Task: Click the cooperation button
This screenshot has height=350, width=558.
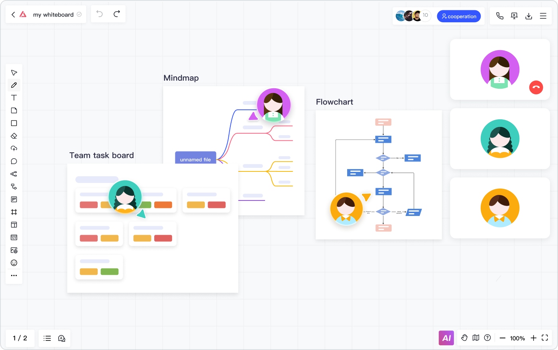Action: click(x=459, y=16)
